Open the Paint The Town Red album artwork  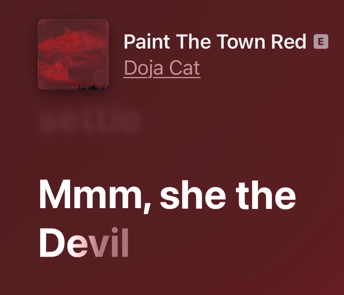[x=73, y=54]
